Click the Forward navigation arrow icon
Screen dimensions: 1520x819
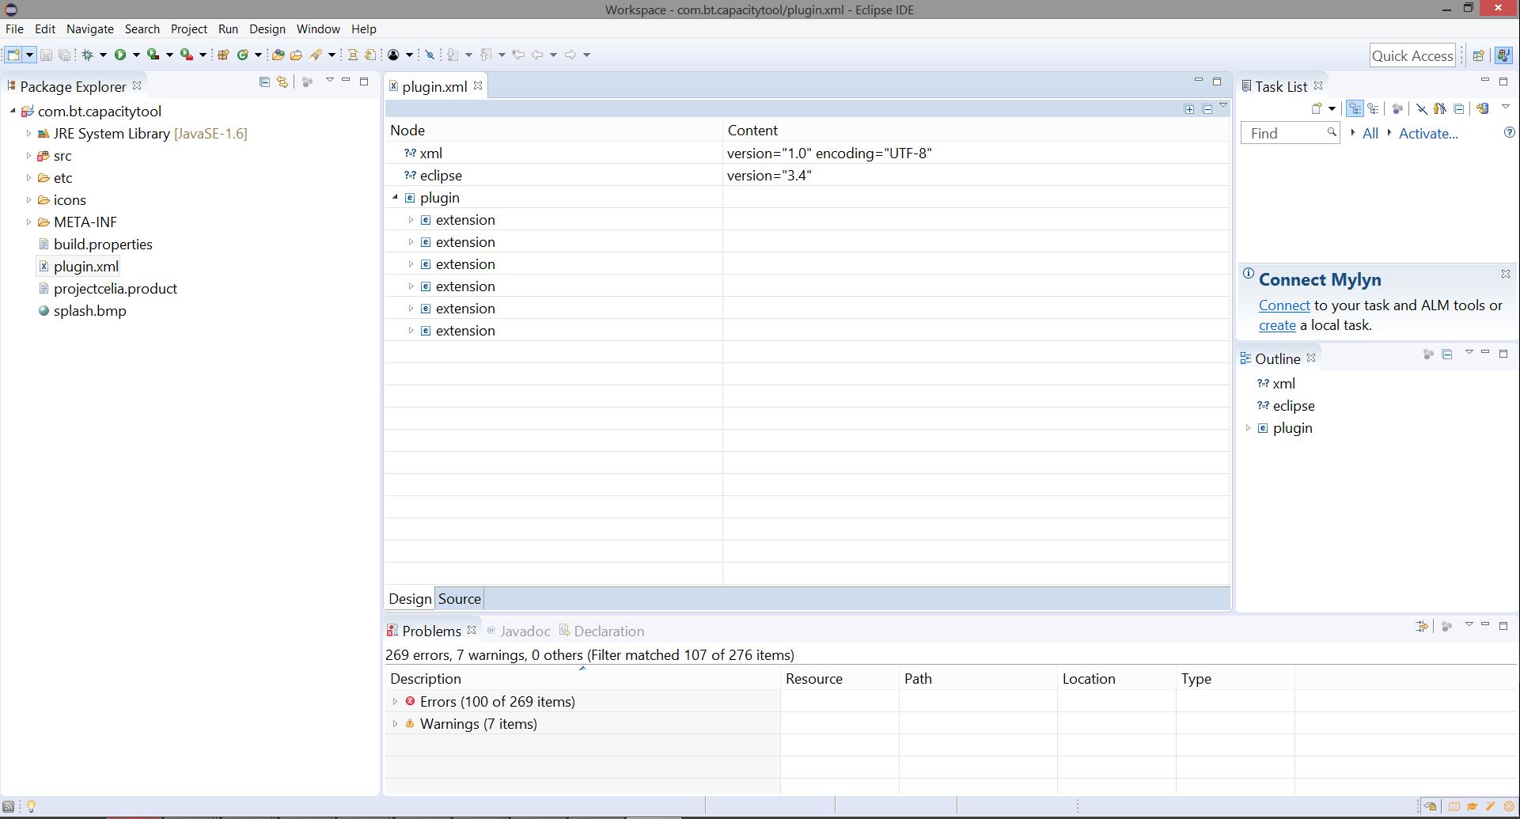[570, 55]
